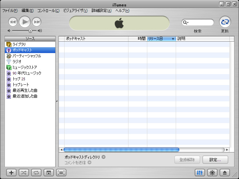This screenshot has width=239, height=179.
Task: Select 90 年代ミュージック smart playlist
Action: tap(30, 73)
